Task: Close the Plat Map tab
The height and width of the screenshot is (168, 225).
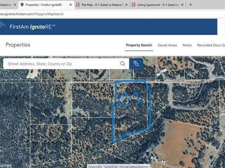Action: tap(126, 5)
